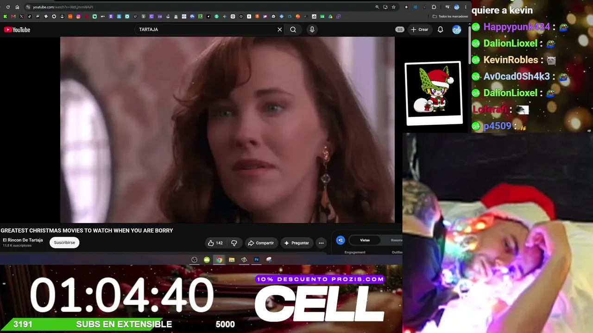Go to the YouTube home logo

[17, 30]
